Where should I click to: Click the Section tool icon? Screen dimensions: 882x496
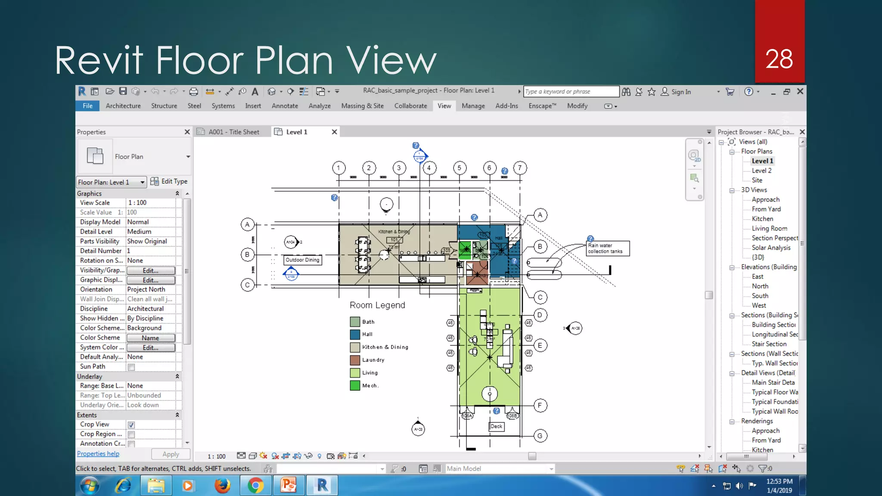click(x=291, y=91)
